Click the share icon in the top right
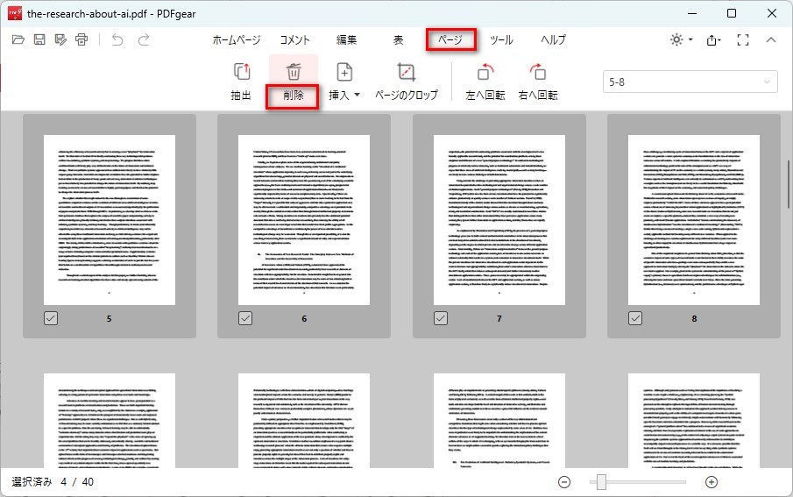This screenshot has width=793, height=497. pos(712,39)
